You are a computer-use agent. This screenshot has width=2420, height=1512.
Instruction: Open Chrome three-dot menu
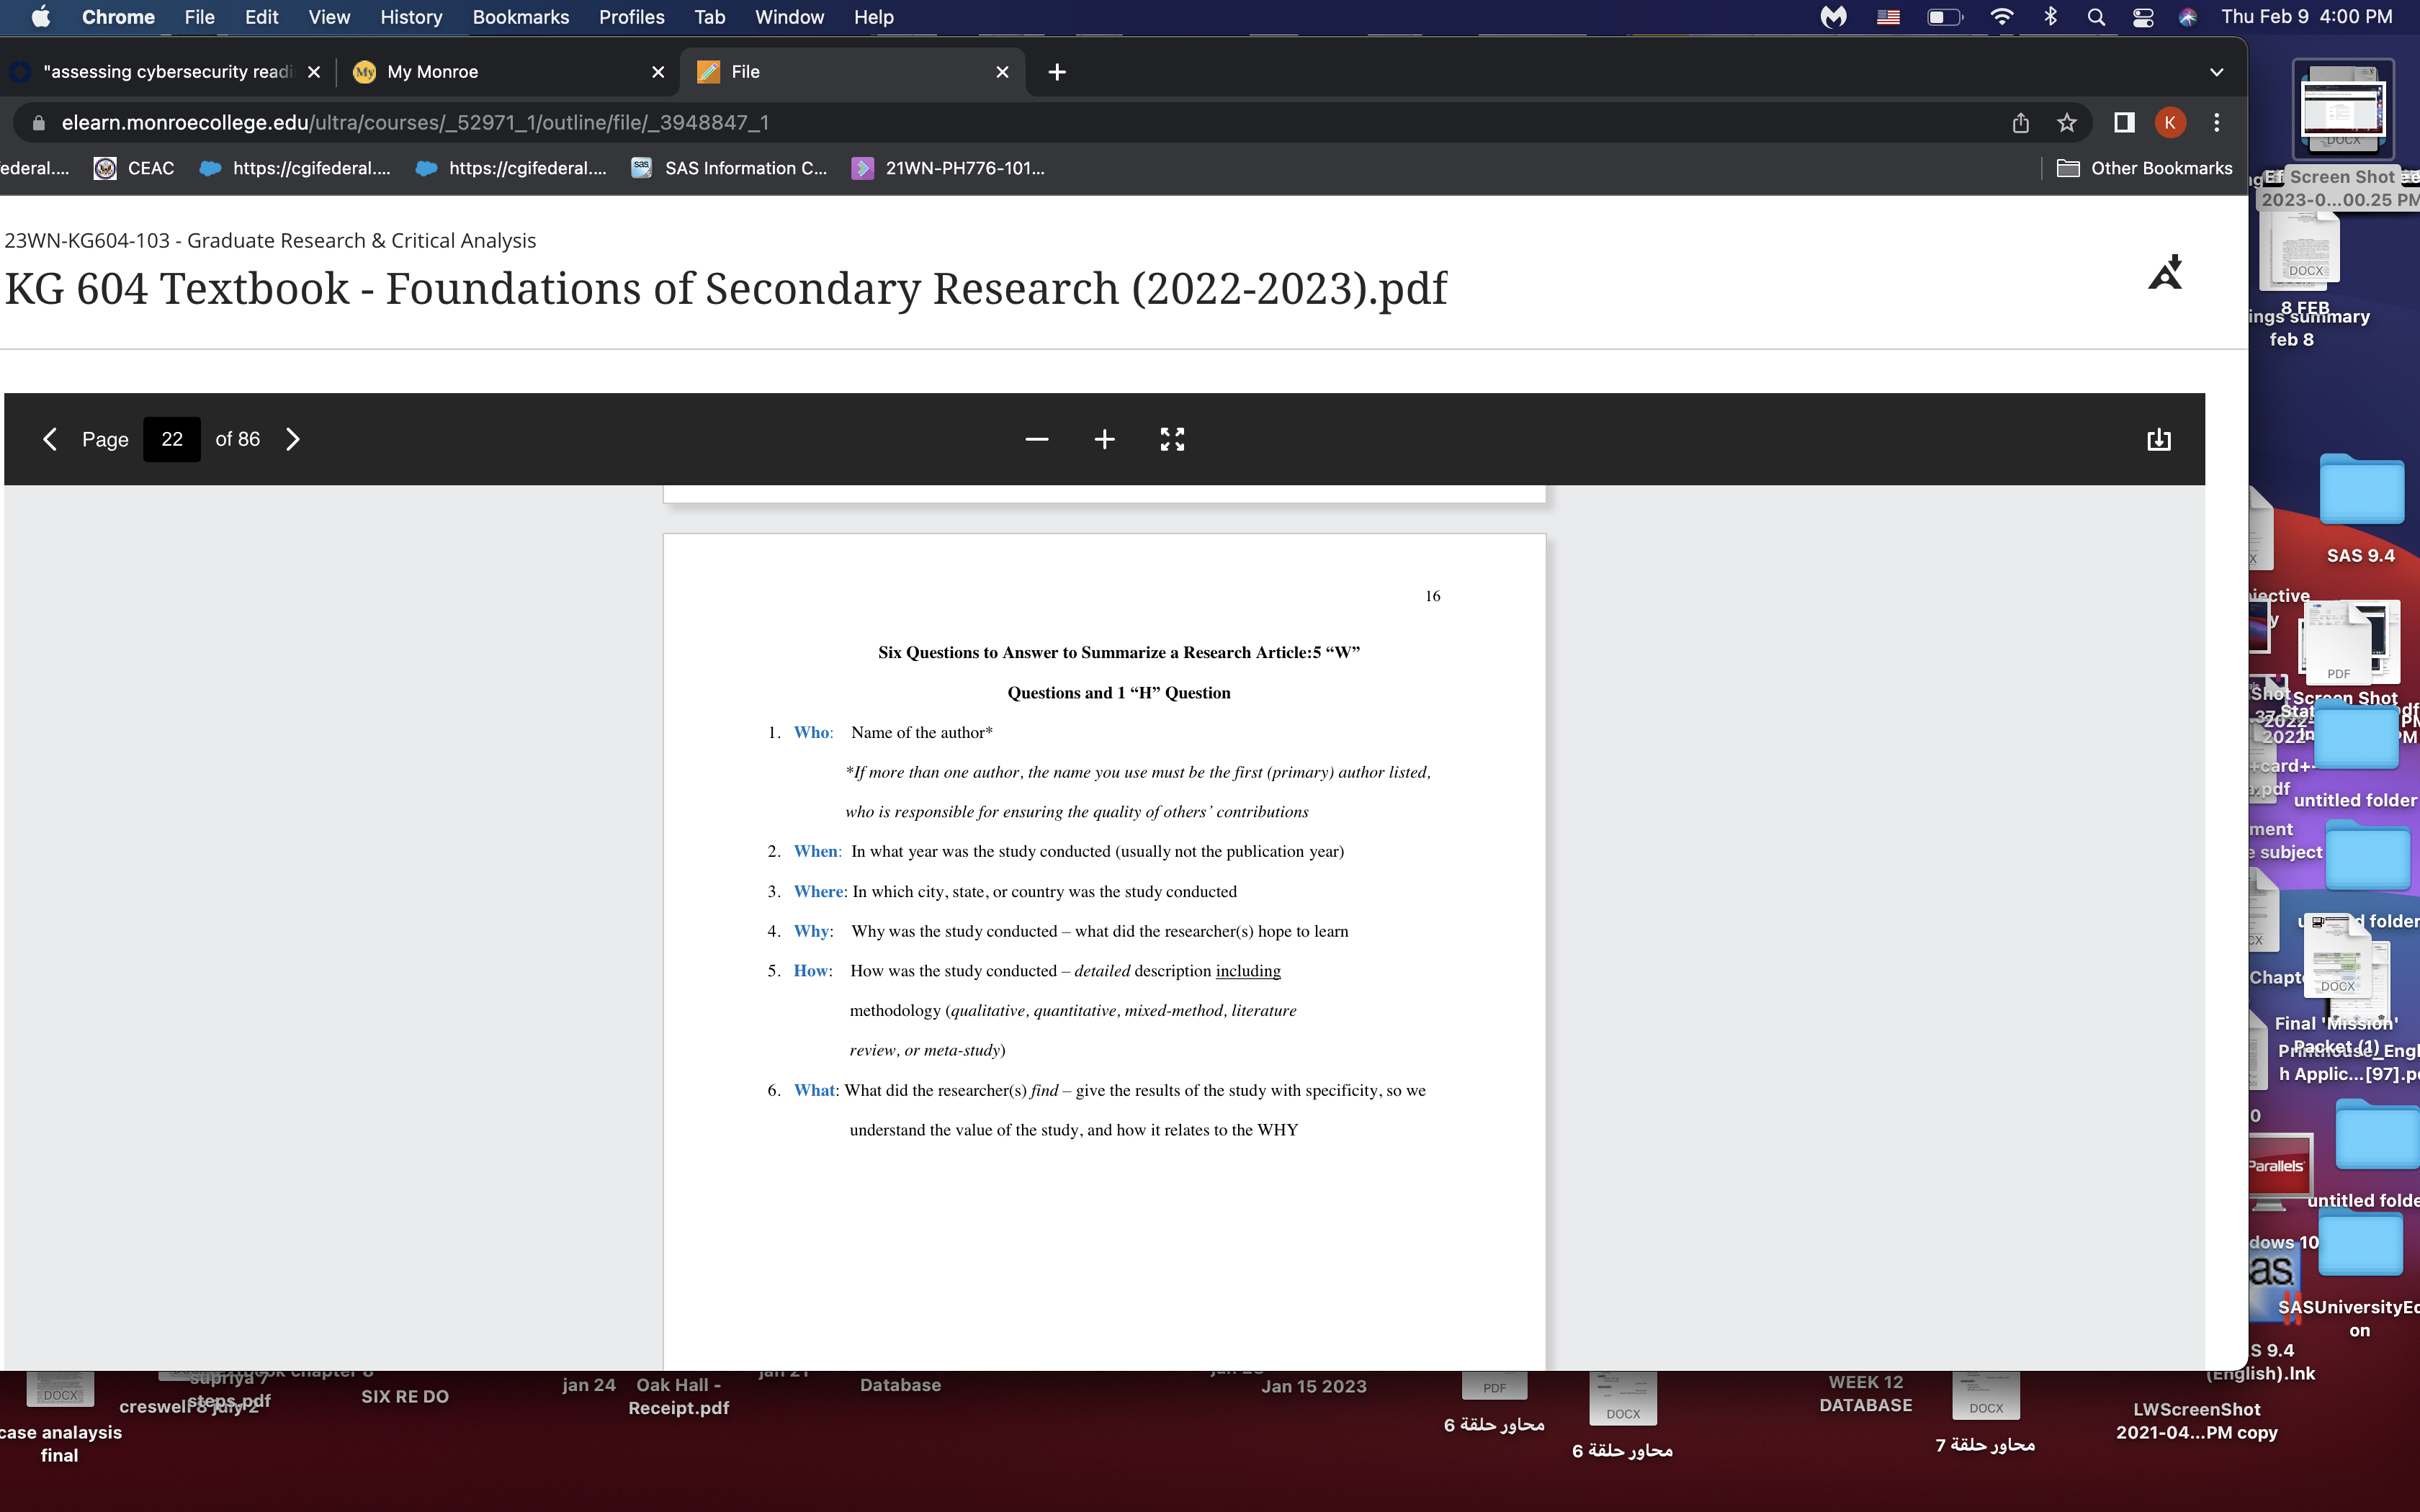[x=2216, y=123]
